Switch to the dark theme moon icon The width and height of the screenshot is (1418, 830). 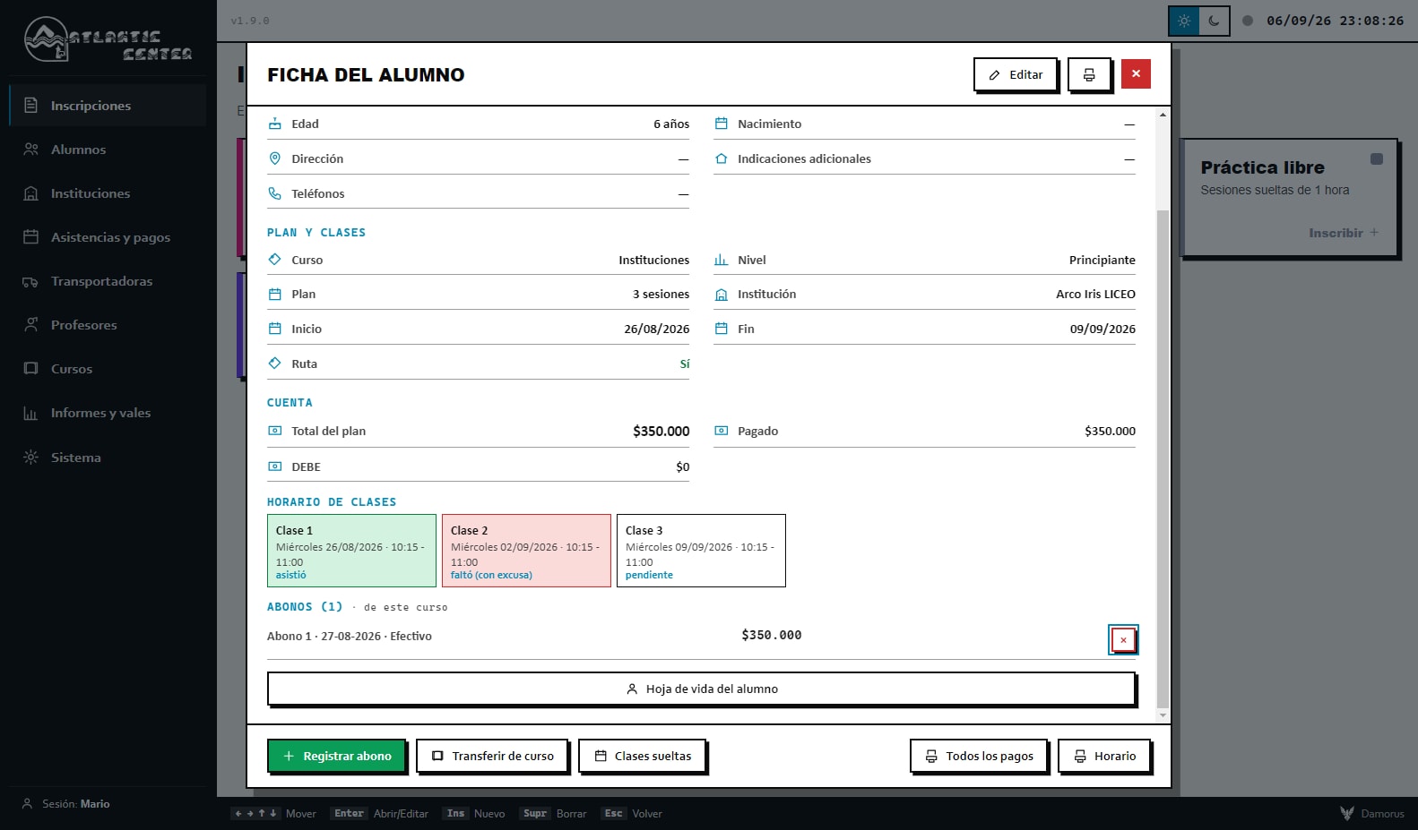coord(1214,21)
